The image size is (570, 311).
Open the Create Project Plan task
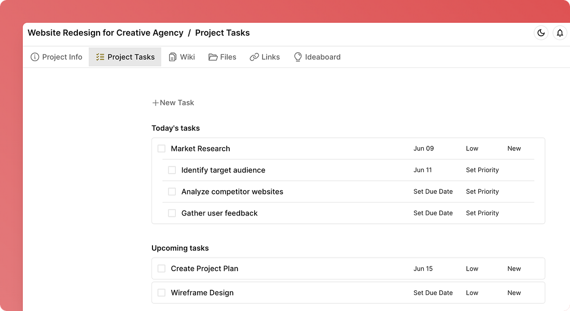pos(204,268)
